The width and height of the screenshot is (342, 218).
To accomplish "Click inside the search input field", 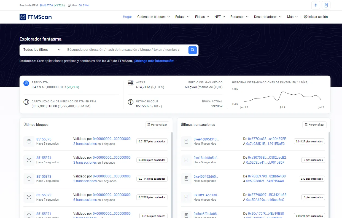I will coord(124,50).
